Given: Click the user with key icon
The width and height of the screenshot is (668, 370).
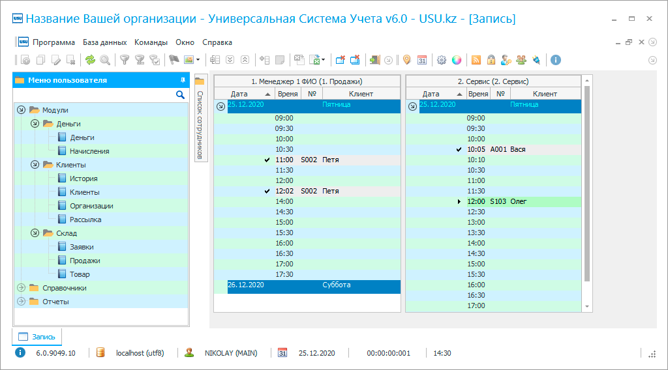Looking at the screenshot, I should (506, 60).
